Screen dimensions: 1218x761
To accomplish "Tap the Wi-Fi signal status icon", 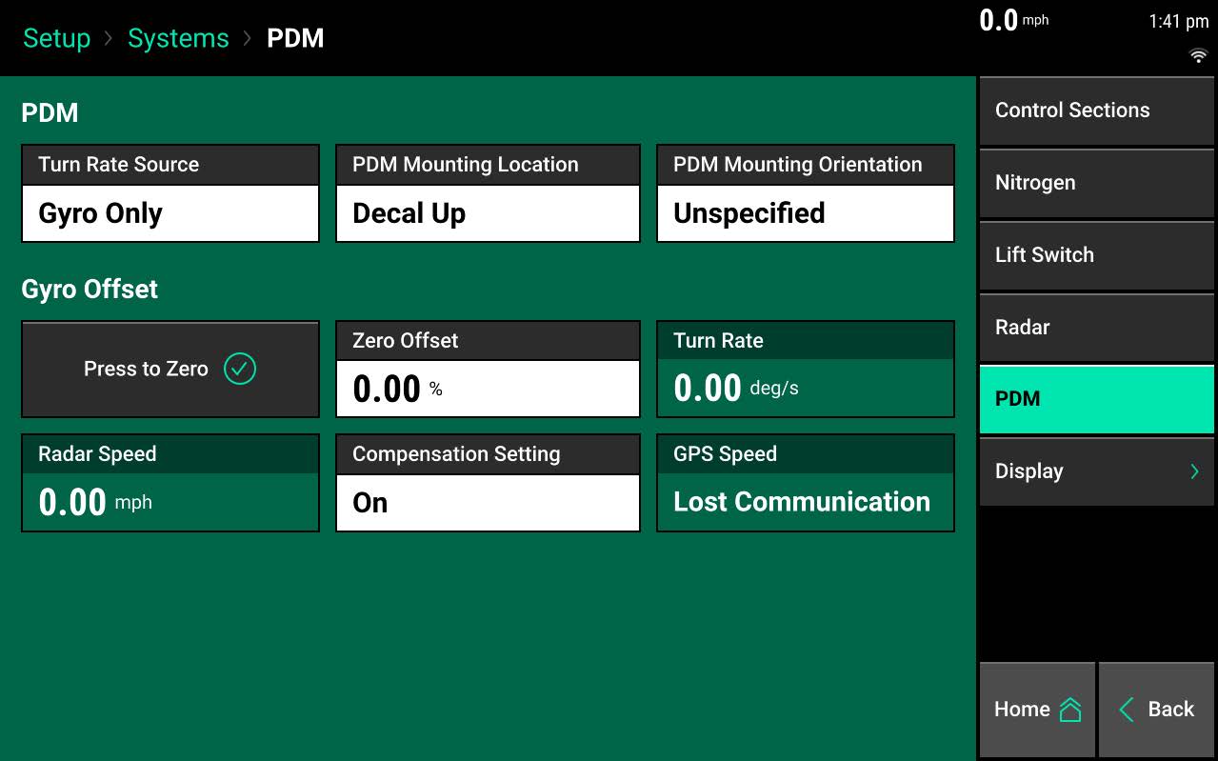I will (1198, 55).
